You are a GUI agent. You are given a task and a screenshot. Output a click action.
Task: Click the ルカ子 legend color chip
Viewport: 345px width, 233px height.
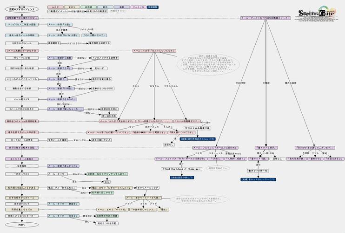tap(55, 8)
